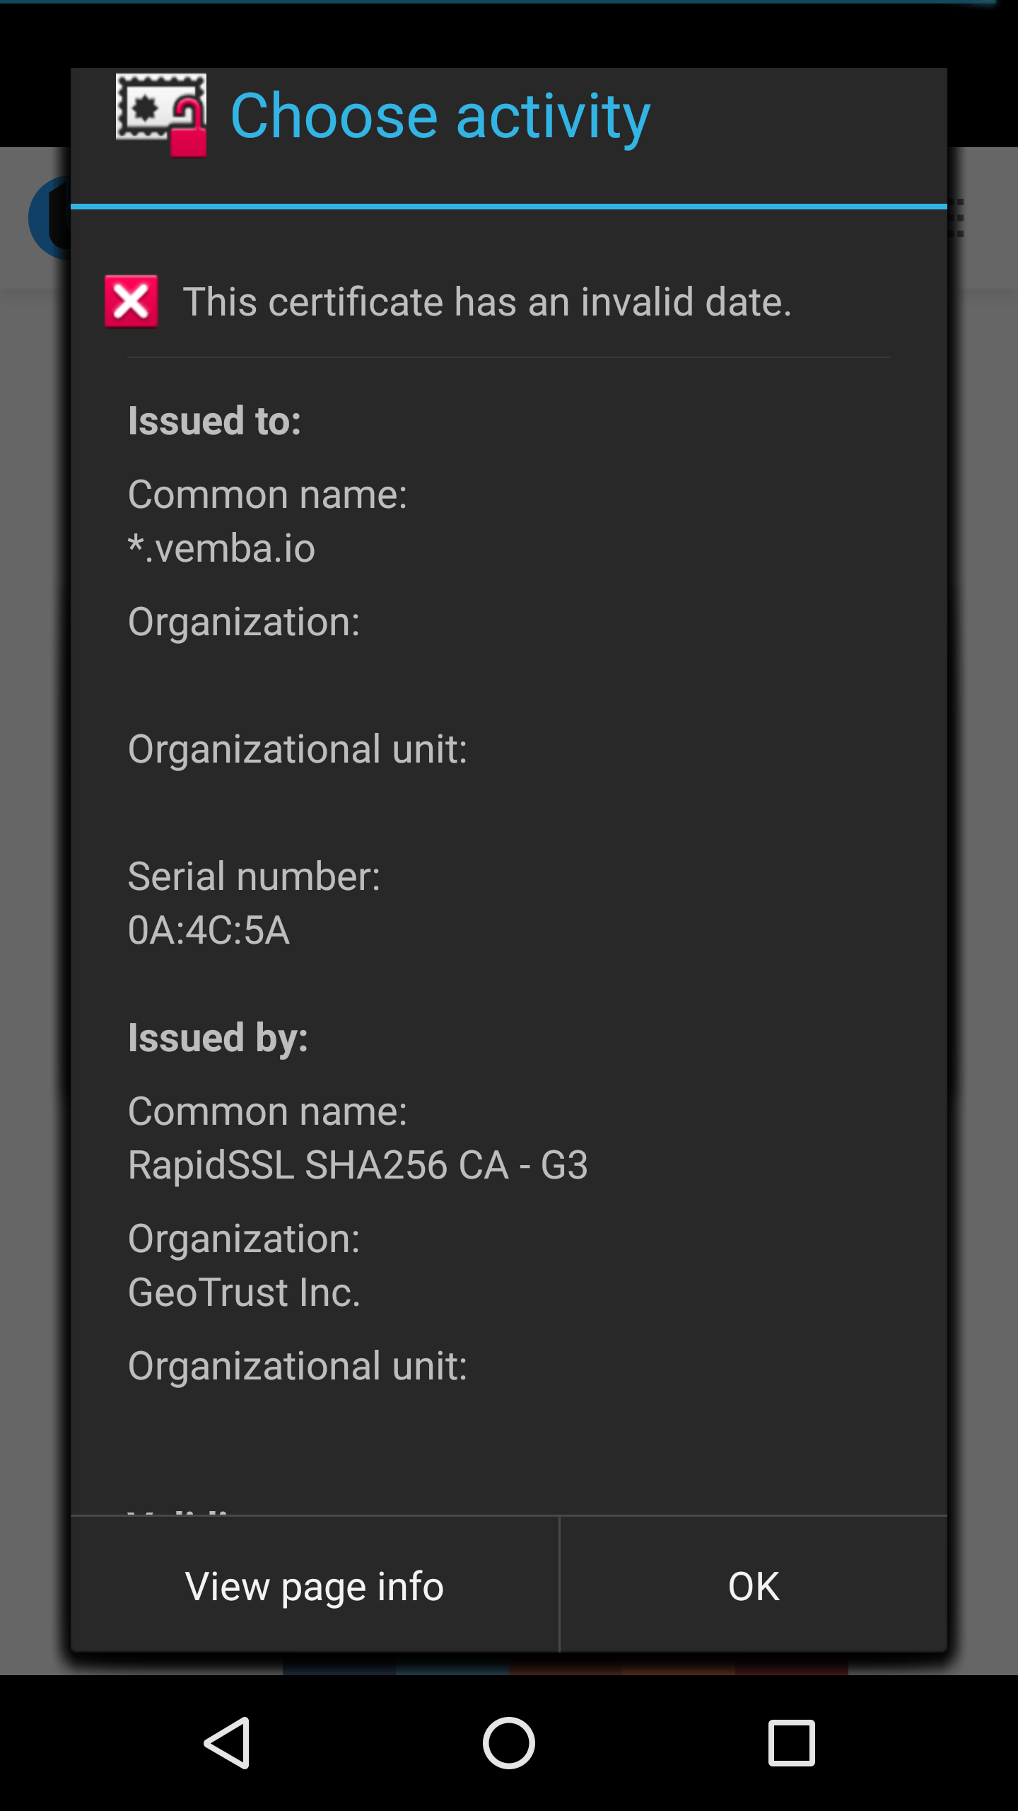This screenshot has height=1811, width=1018.
Task: Click the certificate padlock icon in dialog title
Action: pyautogui.click(x=161, y=115)
